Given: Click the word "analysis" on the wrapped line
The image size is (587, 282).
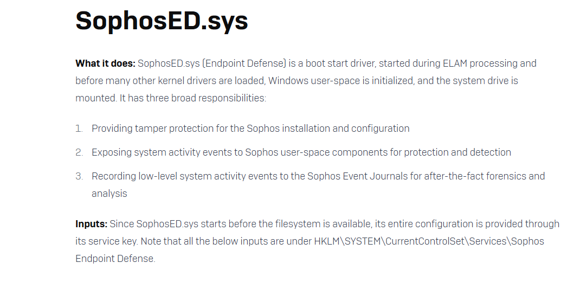Looking at the screenshot, I should [x=109, y=194].
